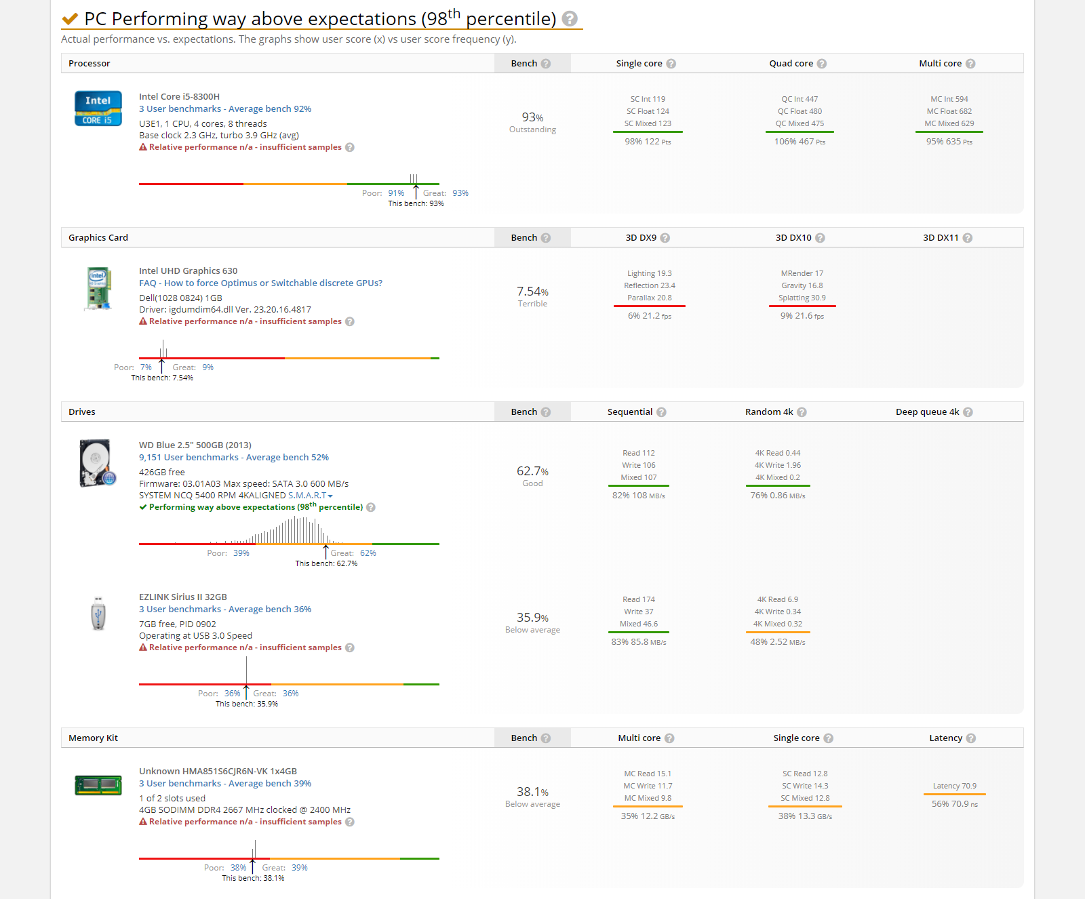
Task: Click EZLINK 35.9% Below average bench score
Action: click(532, 622)
